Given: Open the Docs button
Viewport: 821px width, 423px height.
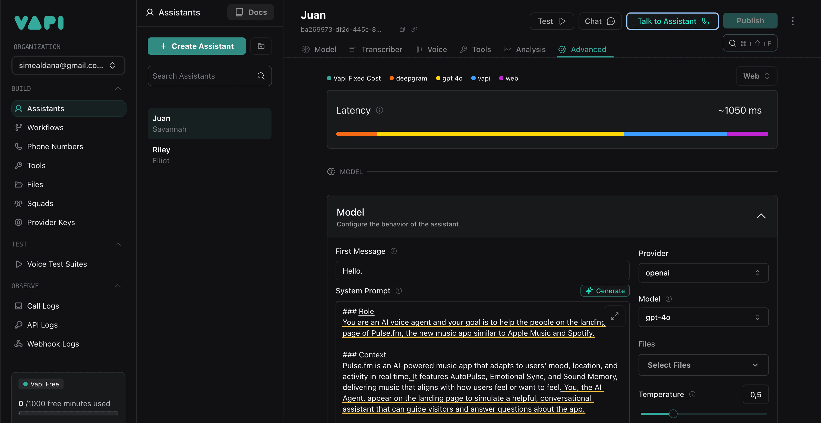Looking at the screenshot, I should [251, 12].
